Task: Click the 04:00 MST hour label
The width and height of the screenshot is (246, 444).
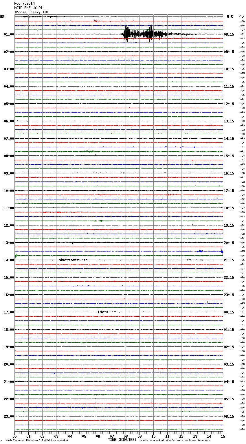Action: click(9, 87)
